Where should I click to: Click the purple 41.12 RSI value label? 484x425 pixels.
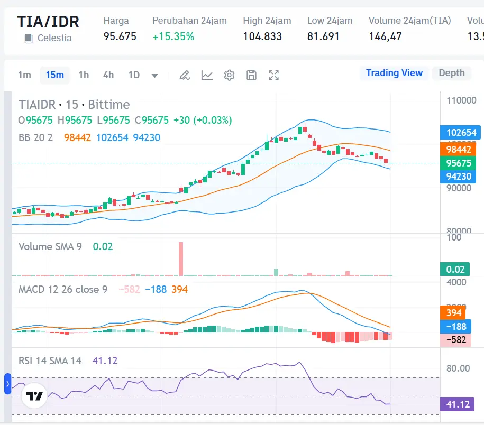(x=456, y=404)
